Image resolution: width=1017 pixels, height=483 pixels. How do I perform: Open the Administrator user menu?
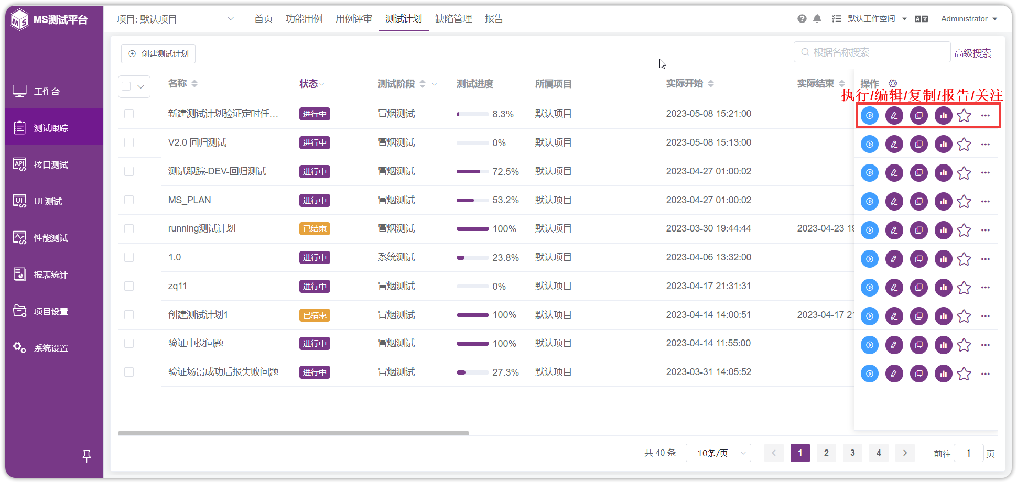969,19
